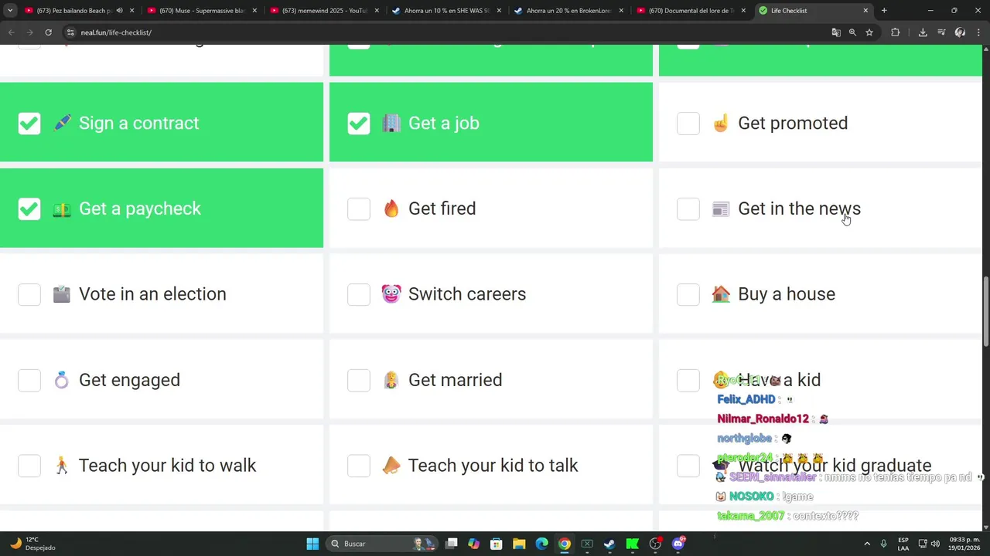Open Discord from the taskbar
The image size is (990, 556).
[x=678, y=544]
